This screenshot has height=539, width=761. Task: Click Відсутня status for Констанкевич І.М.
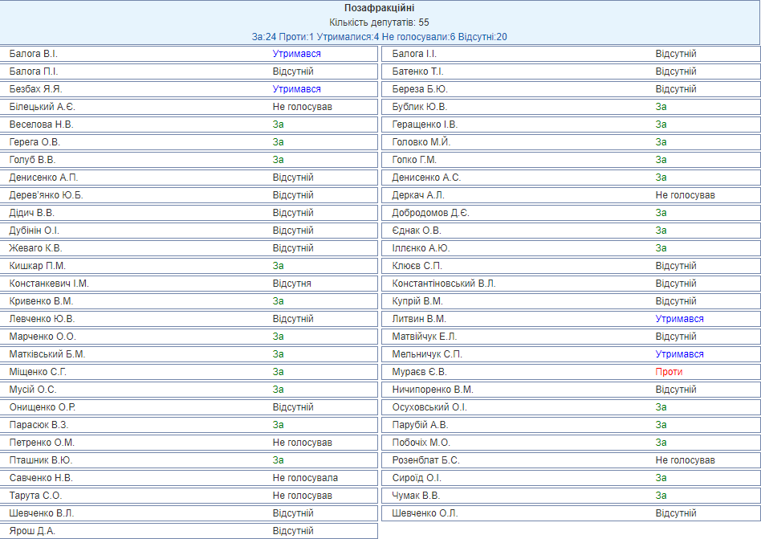[x=291, y=284]
